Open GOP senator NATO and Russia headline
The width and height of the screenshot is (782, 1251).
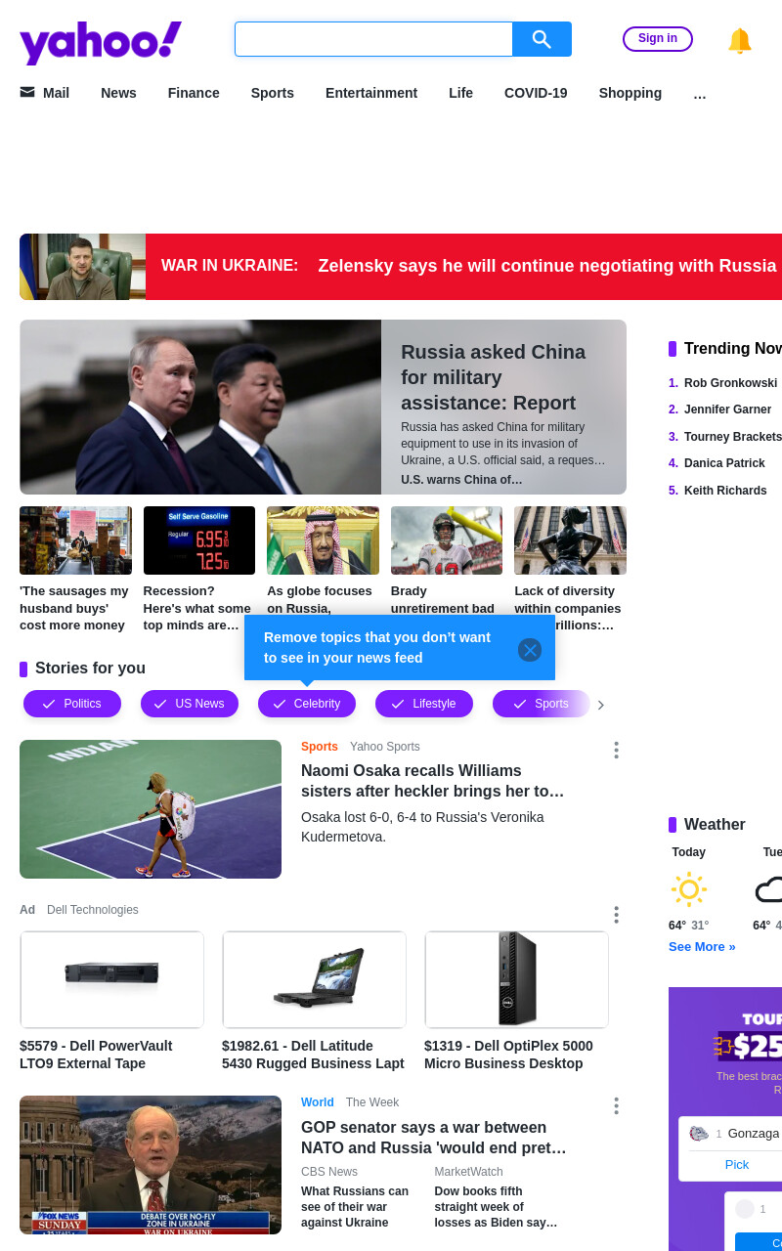tap(434, 1138)
